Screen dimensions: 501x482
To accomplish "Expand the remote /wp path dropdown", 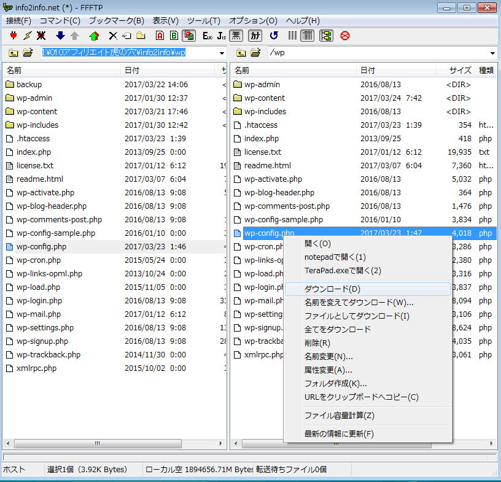I will coord(492,53).
